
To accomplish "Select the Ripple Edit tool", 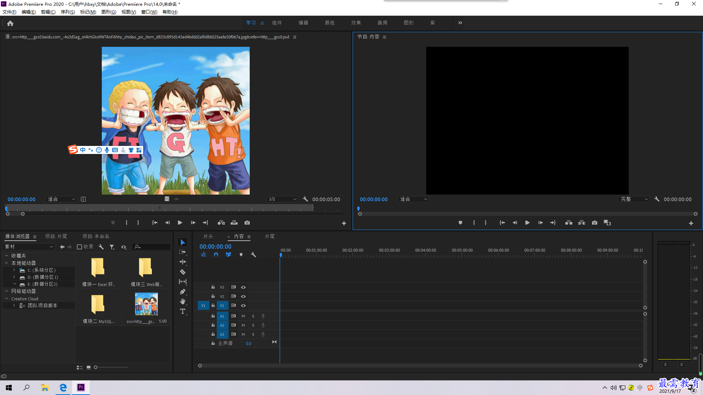I will coord(183,262).
